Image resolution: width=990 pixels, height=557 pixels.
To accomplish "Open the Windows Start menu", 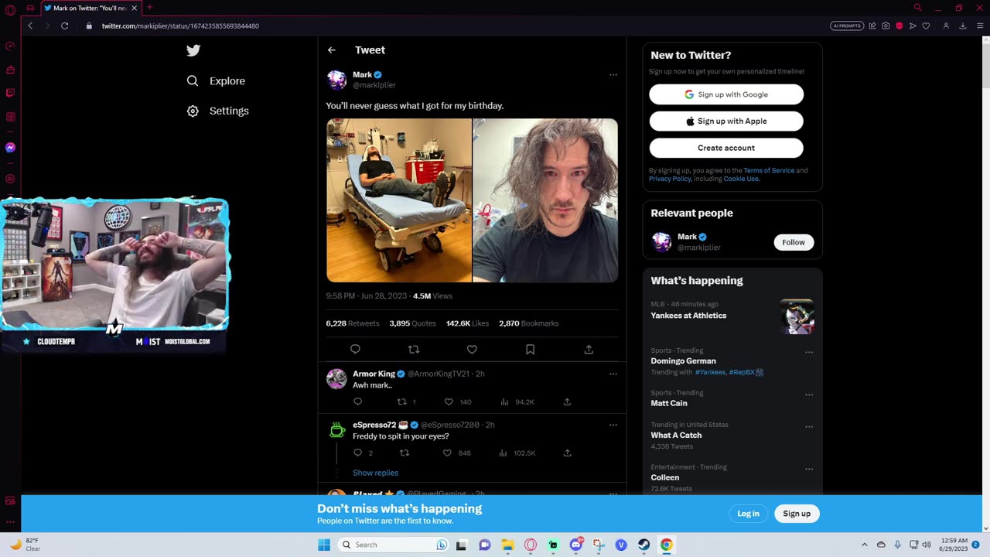I will (323, 545).
